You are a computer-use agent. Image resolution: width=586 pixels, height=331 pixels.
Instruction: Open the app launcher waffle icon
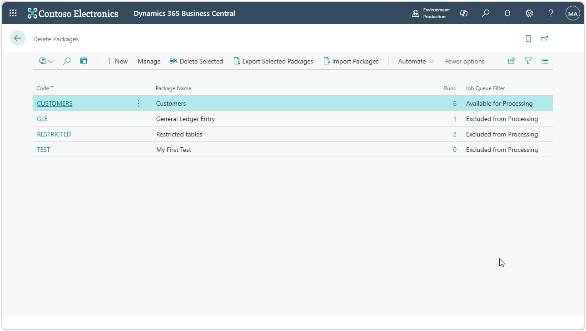[x=13, y=14]
